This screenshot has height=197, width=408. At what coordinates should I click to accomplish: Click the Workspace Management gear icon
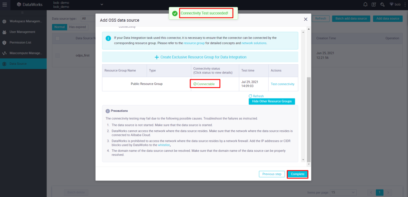(4, 21)
